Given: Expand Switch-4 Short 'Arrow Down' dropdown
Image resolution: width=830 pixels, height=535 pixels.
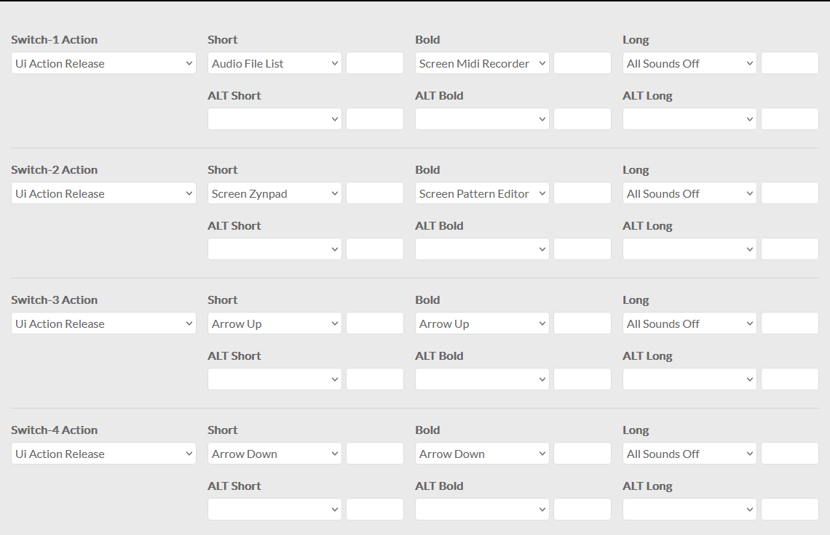Looking at the screenshot, I should [274, 454].
